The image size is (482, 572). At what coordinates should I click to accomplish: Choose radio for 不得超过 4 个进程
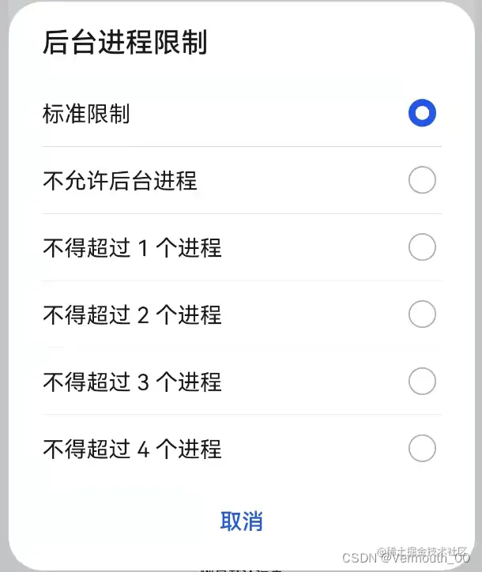pyautogui.click(x=422, y=448)
